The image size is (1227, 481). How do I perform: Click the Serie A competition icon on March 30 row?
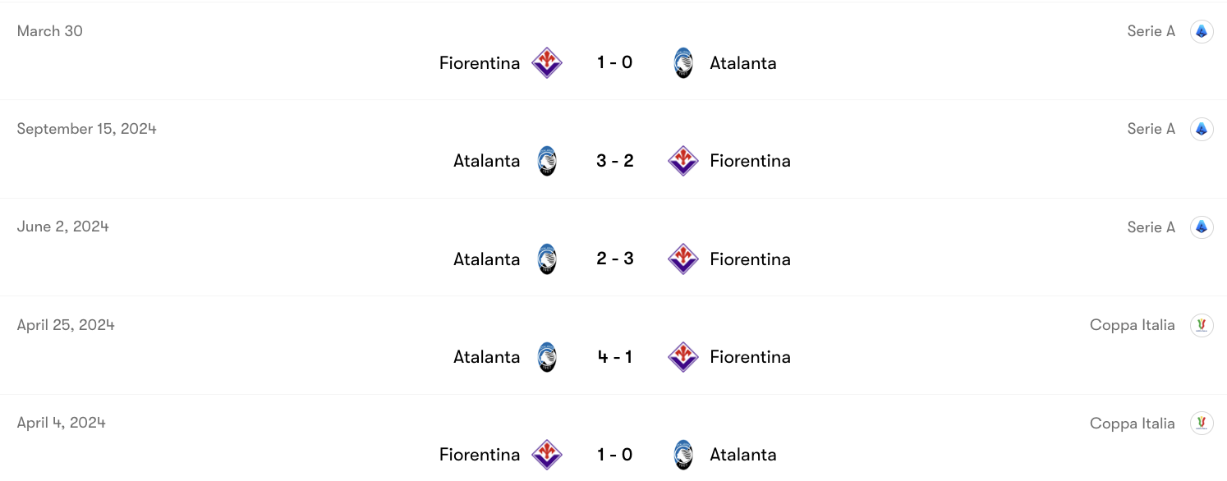1202,30
